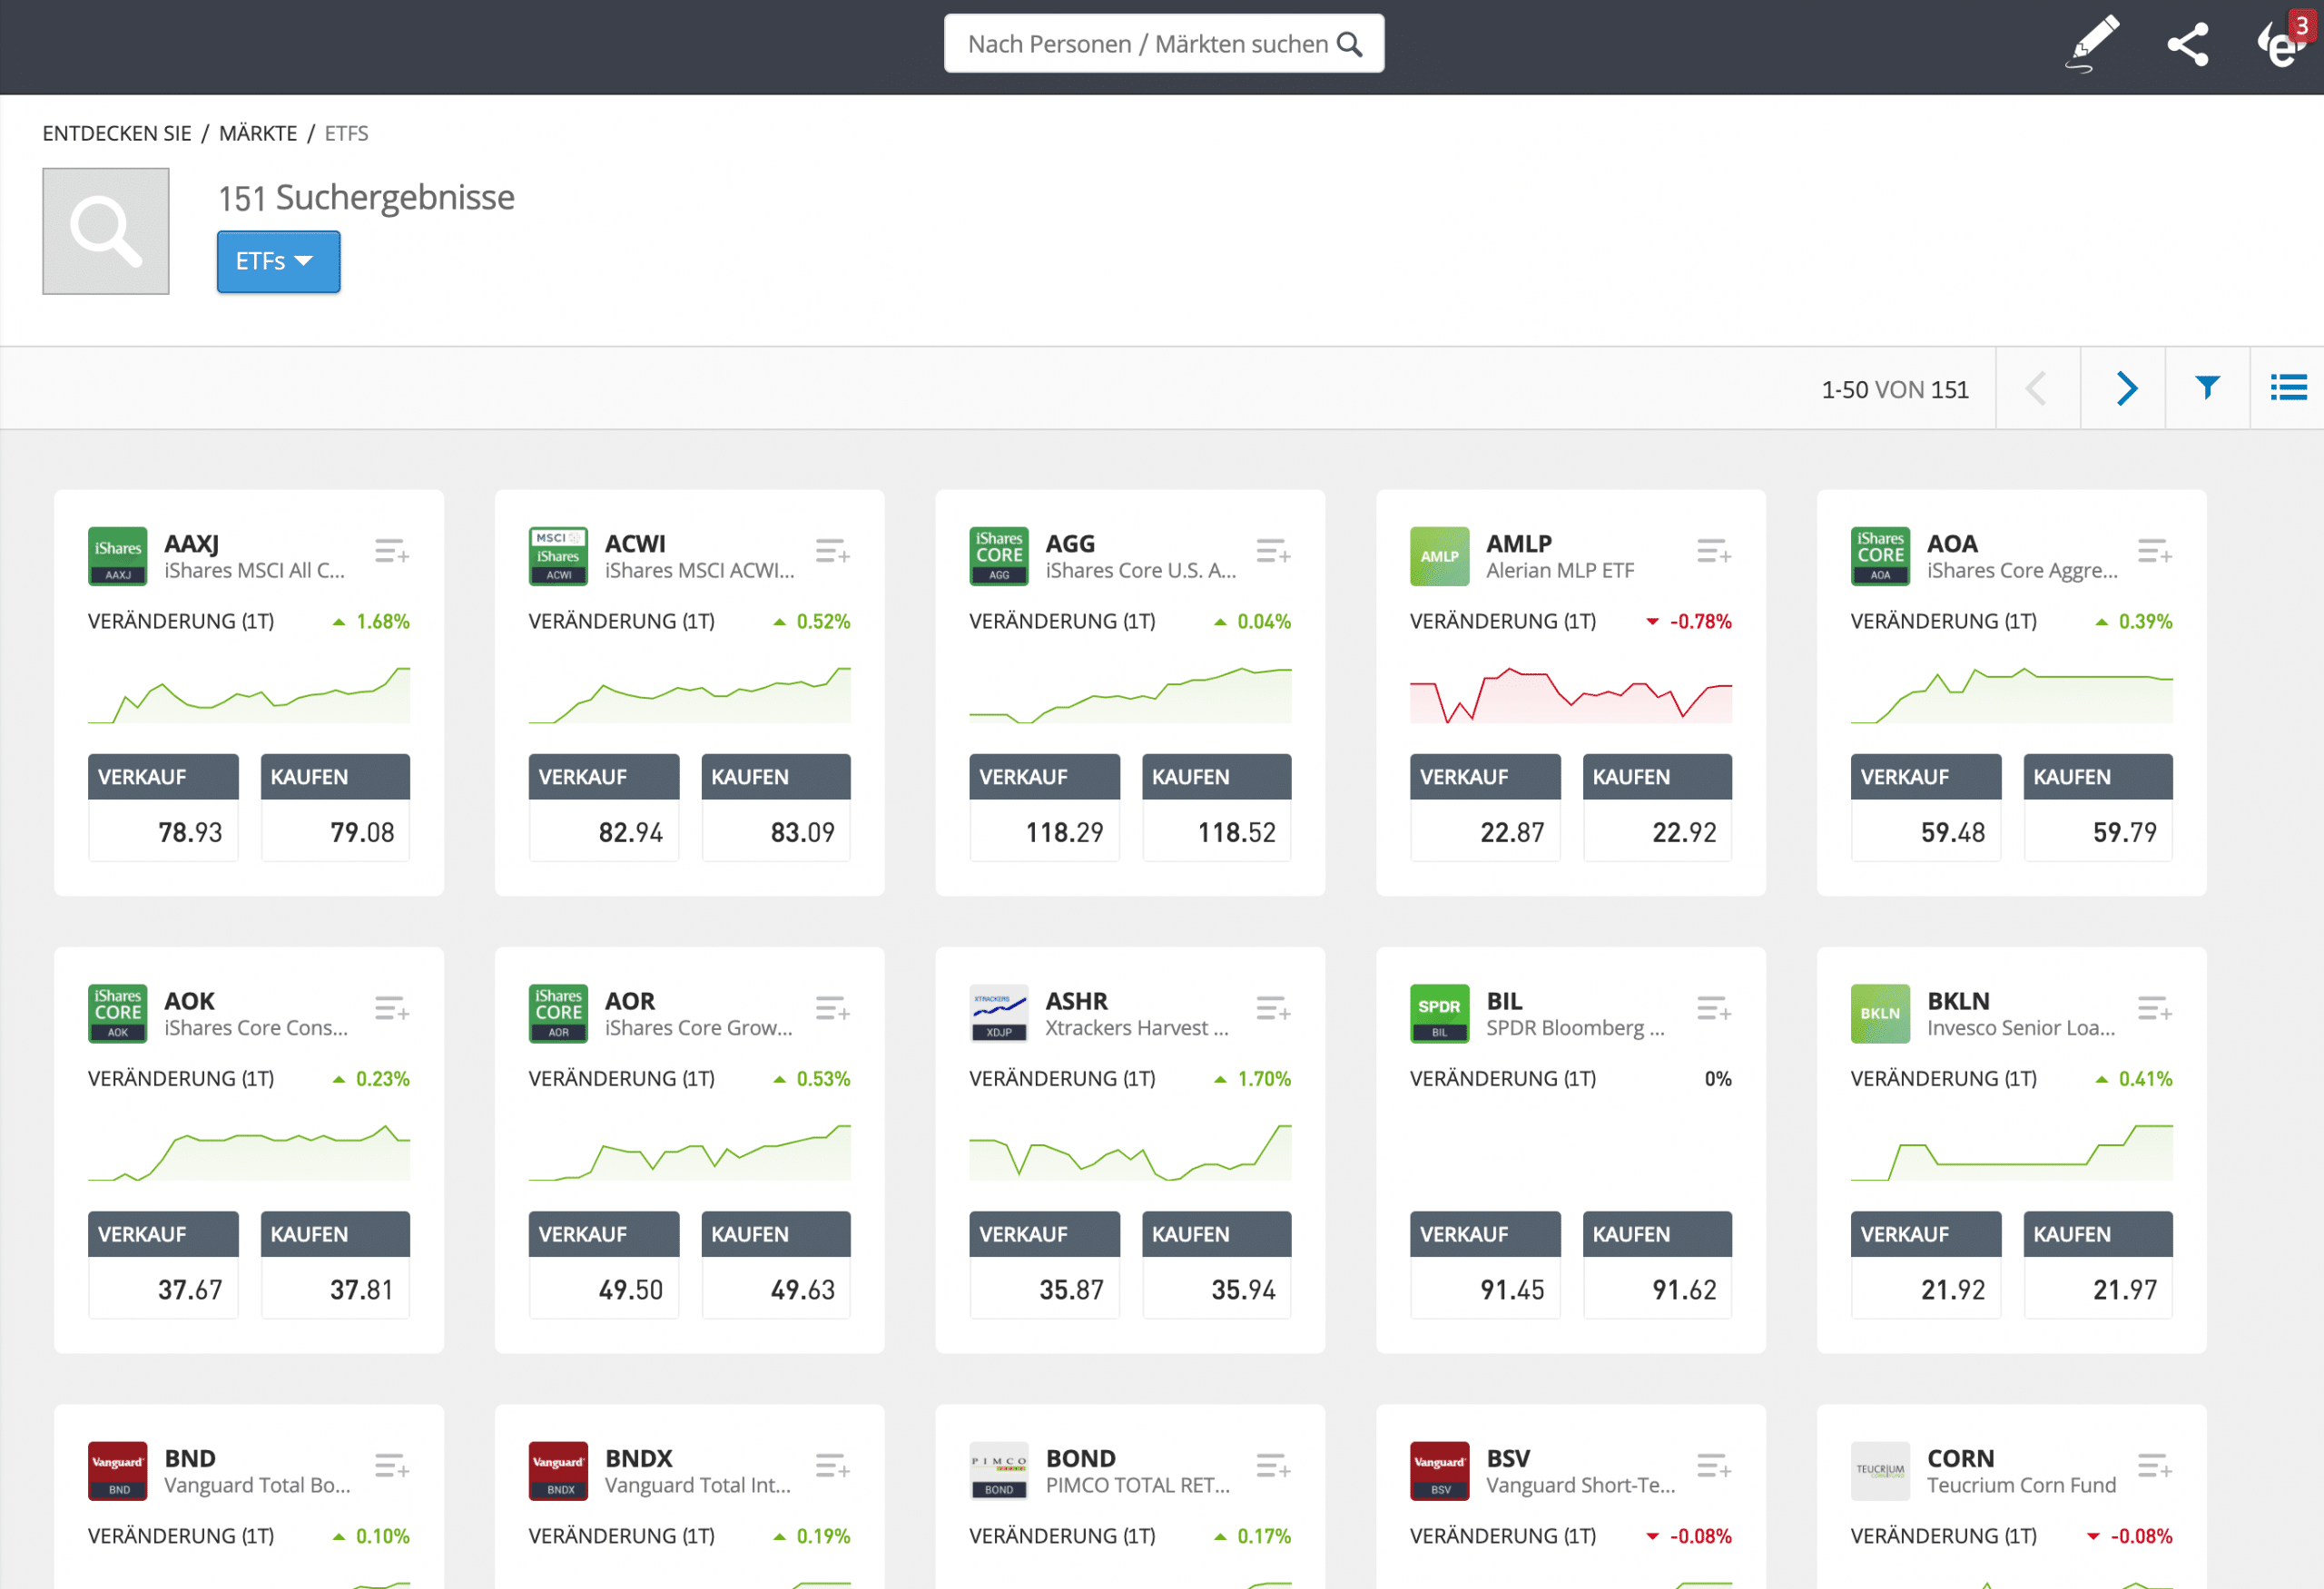Add CORN to watchlist icon
Screen dimensions: 2324x1589
(x=2155, y=1466)
